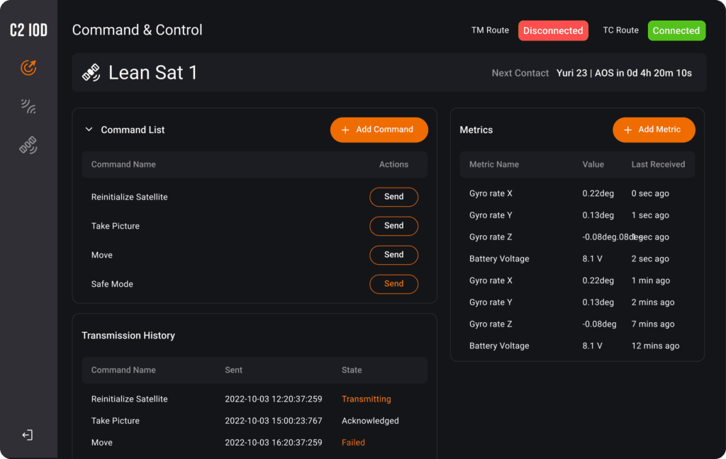Click the Next Contact Yuri 23 info
This screenshot has width=726, height=459.
(x=624, y=73)
